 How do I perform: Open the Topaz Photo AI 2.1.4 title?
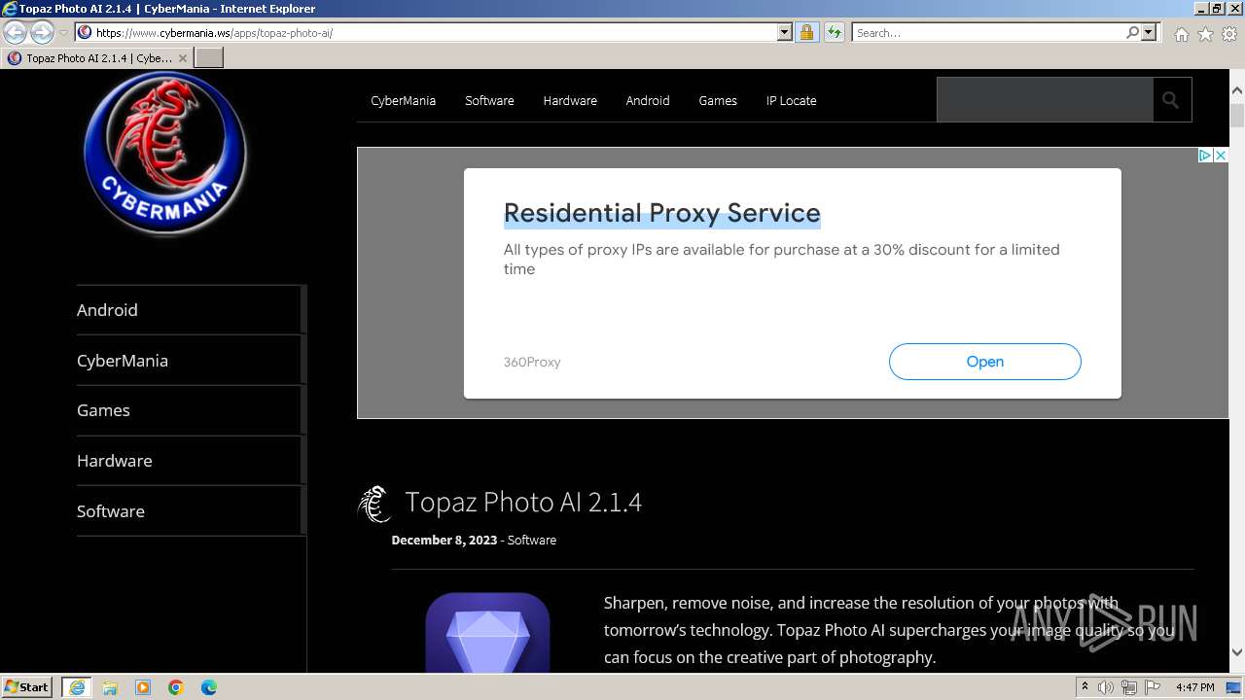[x=523, y=502]
